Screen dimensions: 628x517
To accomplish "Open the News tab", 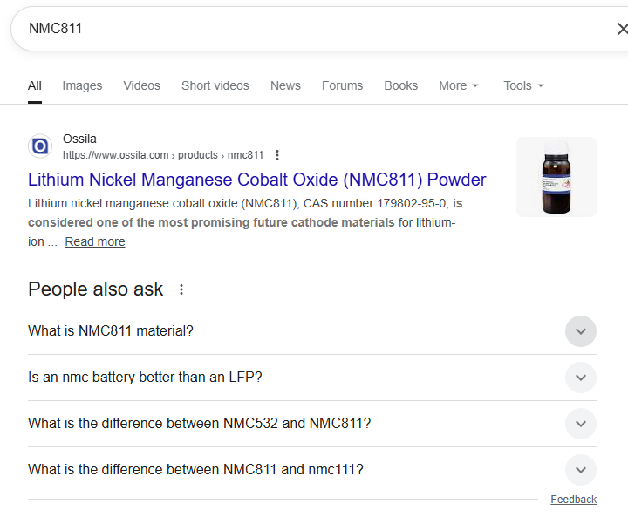I will coord(285,85).
